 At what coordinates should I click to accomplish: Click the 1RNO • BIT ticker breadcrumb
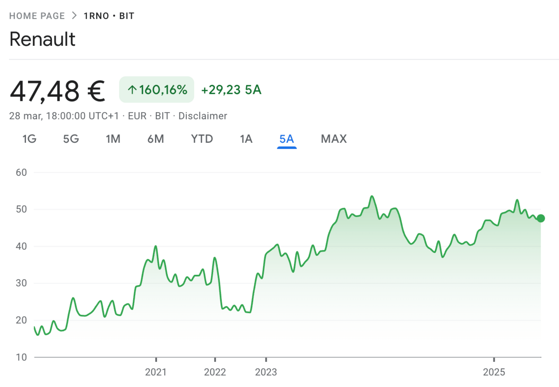click(109, 16)
